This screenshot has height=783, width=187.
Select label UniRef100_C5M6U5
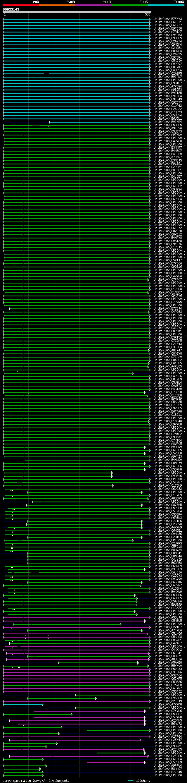168,621
